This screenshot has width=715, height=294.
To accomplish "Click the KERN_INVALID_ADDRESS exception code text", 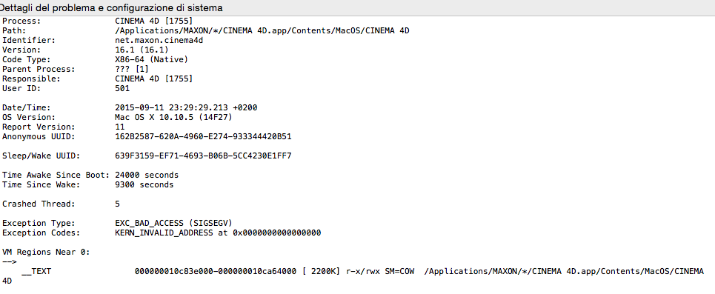I will (218, 233).
